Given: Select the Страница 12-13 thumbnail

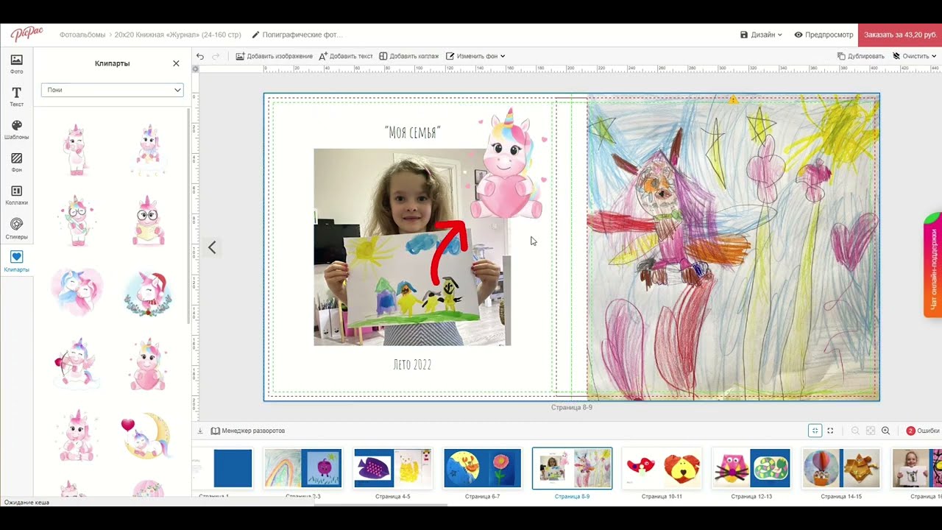Looking at the screenshot, I should [x=751, y=468].
